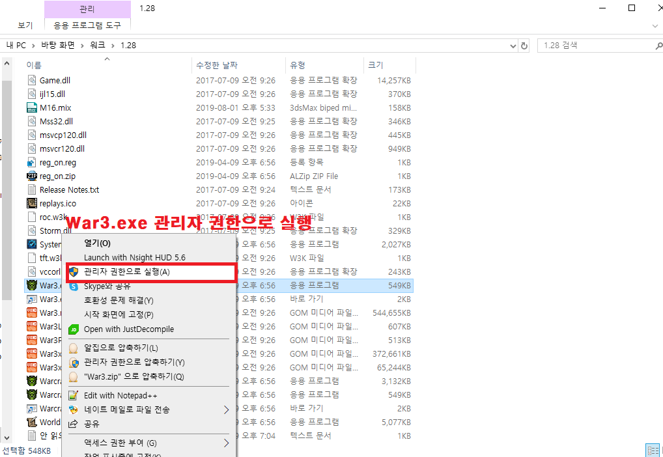Click 워크 in the address path
663x457 pixels.
tap(98, 45)
